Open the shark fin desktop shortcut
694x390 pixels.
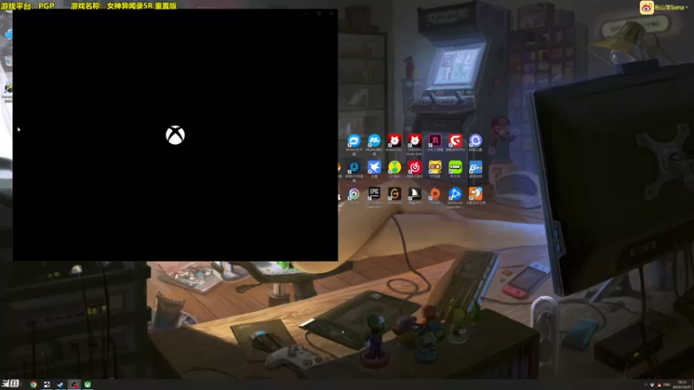(x=415, y=193)
